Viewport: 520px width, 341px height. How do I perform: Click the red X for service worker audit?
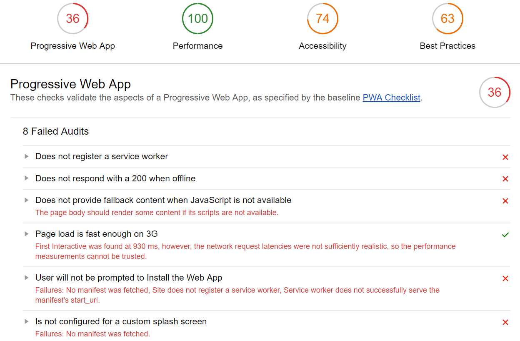pyautogui.click(x=505, y=157)
